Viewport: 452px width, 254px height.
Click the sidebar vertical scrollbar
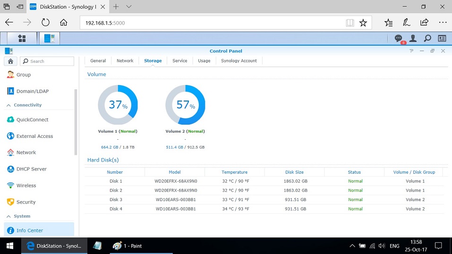76,122
